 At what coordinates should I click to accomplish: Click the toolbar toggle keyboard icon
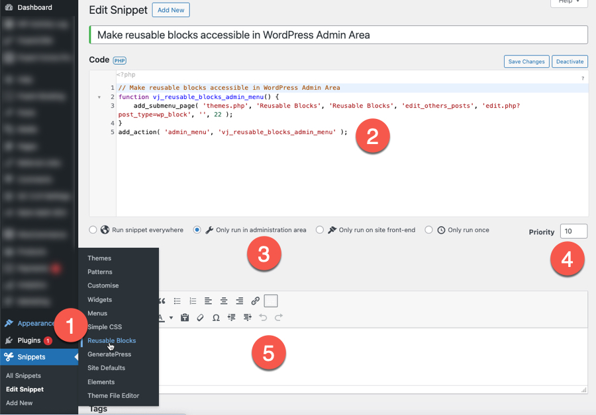pos(271,301)
